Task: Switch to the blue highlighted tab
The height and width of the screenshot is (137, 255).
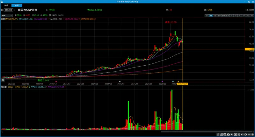Action: click(17, 5)
